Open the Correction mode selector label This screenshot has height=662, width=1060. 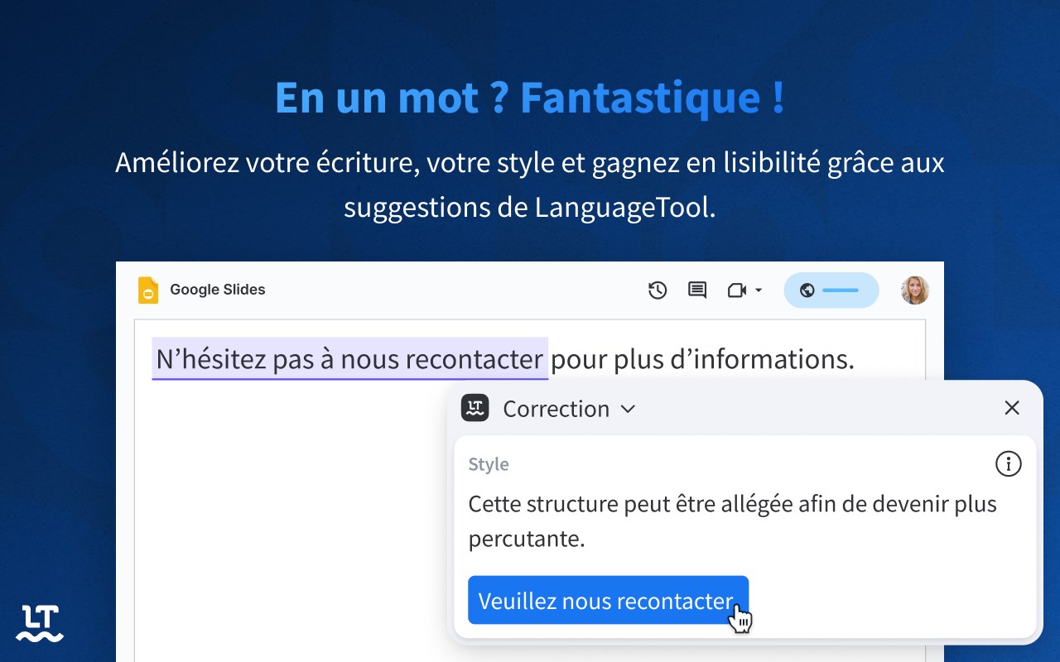pos(556,409)
